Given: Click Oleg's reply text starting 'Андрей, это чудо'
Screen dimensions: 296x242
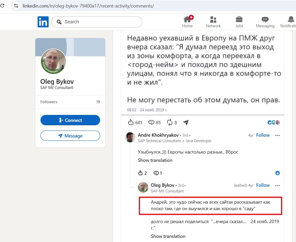Looking at the screenshot, I should click(210, 205).
